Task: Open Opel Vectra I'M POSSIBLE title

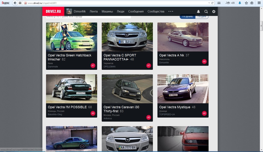Action: [67, 107]
